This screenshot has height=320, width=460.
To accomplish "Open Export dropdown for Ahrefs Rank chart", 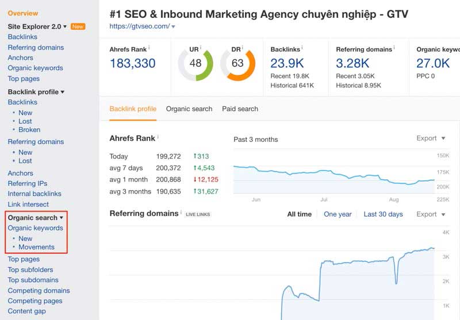I will [x=431, y=138].
